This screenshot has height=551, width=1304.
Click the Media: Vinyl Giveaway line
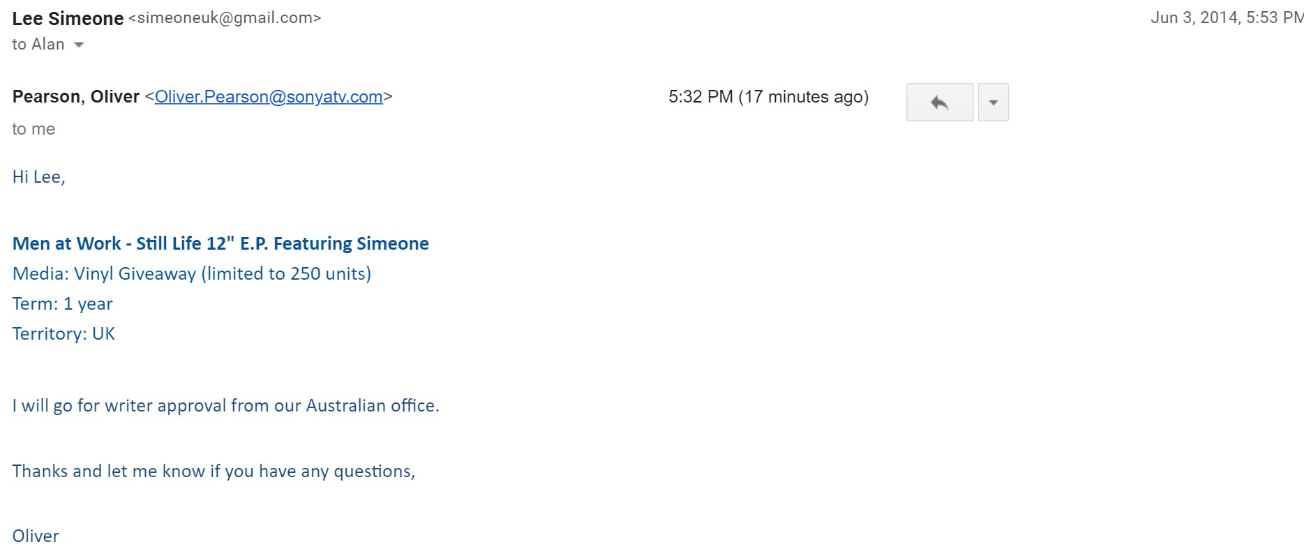point(192,274)
